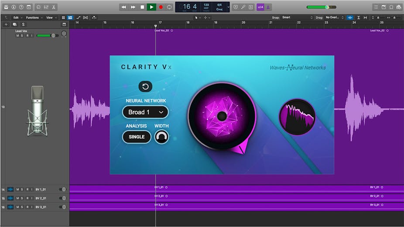This screenshot has width=404, height=227.
Task: Open the Scissors editors button
Action: tap(54, 7)
